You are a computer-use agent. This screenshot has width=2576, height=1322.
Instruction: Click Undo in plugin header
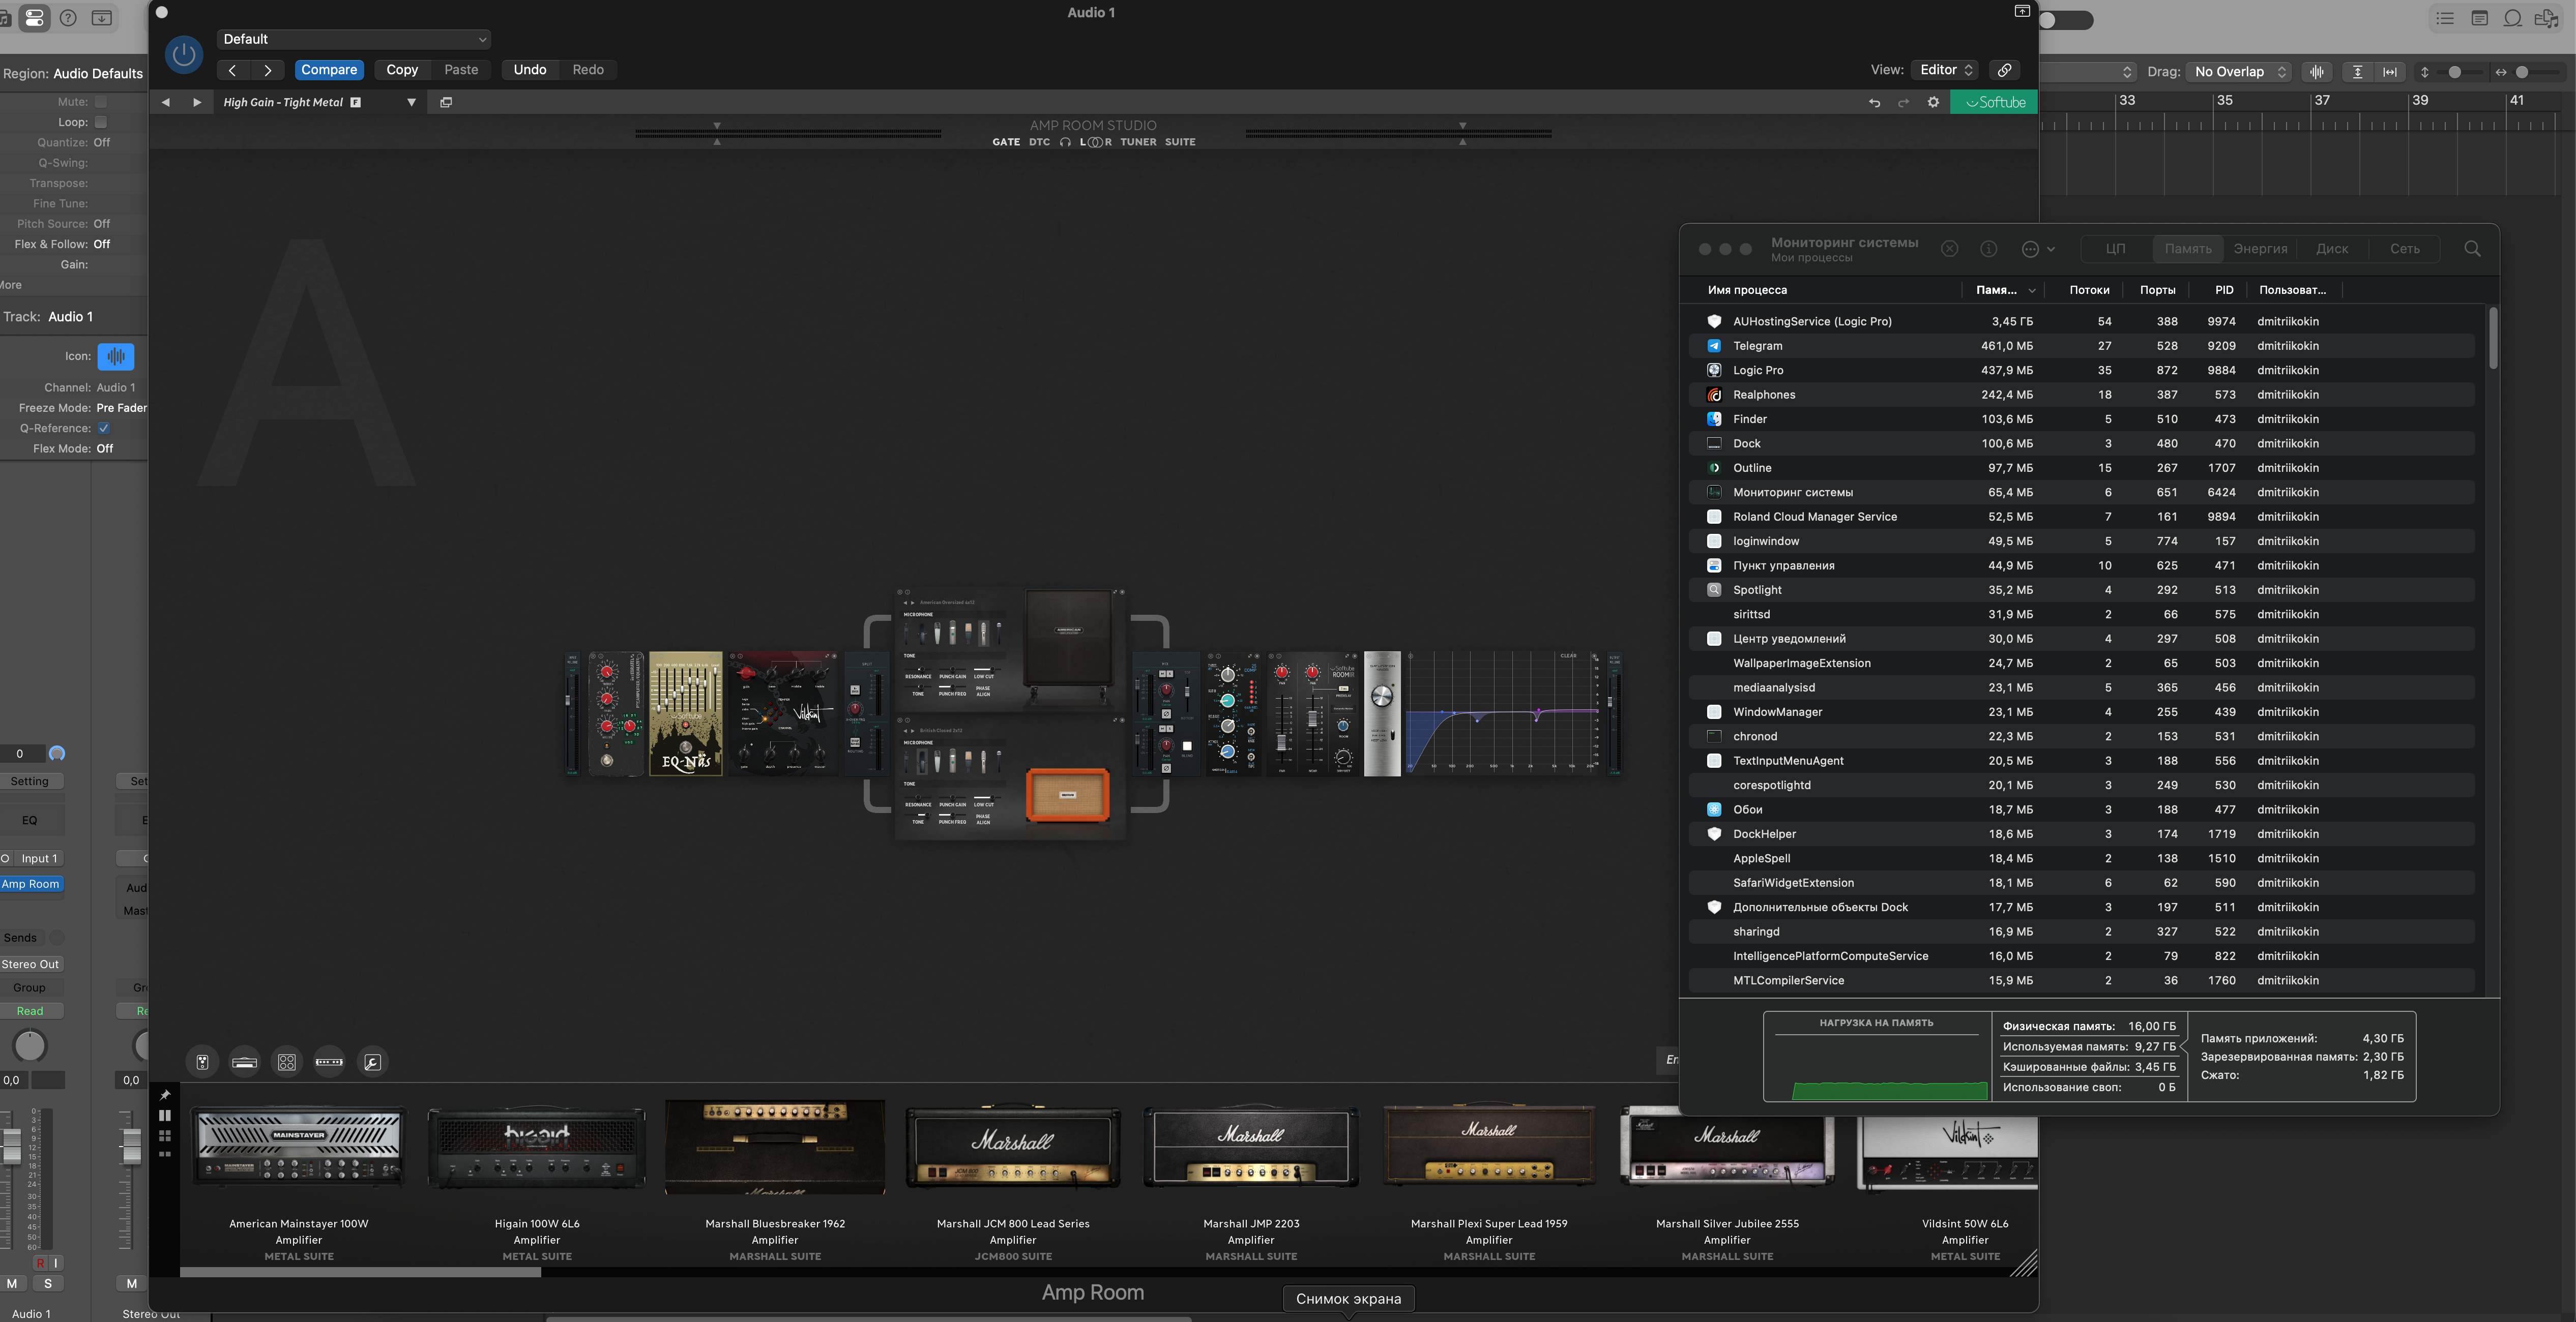(530, 70)
